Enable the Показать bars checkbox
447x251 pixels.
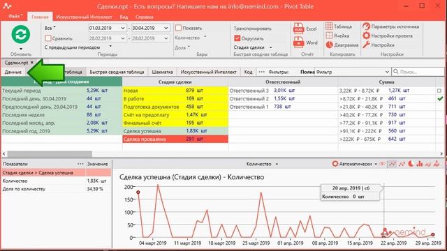(x=178, y=28)
